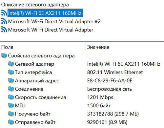Viewport: 164px width, 128px height.
Task: Click the icon beside Соединение field
Action: [11, 89]
